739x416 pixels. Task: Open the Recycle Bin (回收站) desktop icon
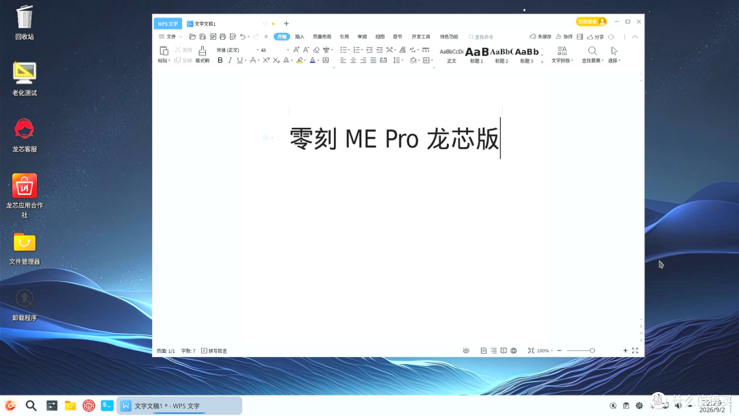25,23
